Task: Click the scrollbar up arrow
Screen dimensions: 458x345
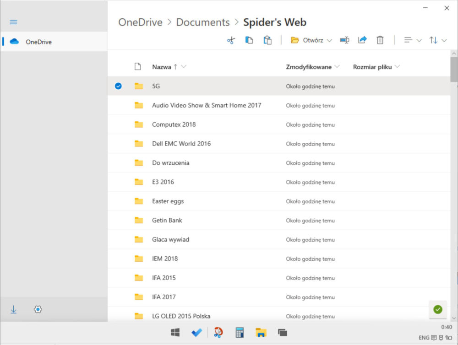Action: [453, 54]
